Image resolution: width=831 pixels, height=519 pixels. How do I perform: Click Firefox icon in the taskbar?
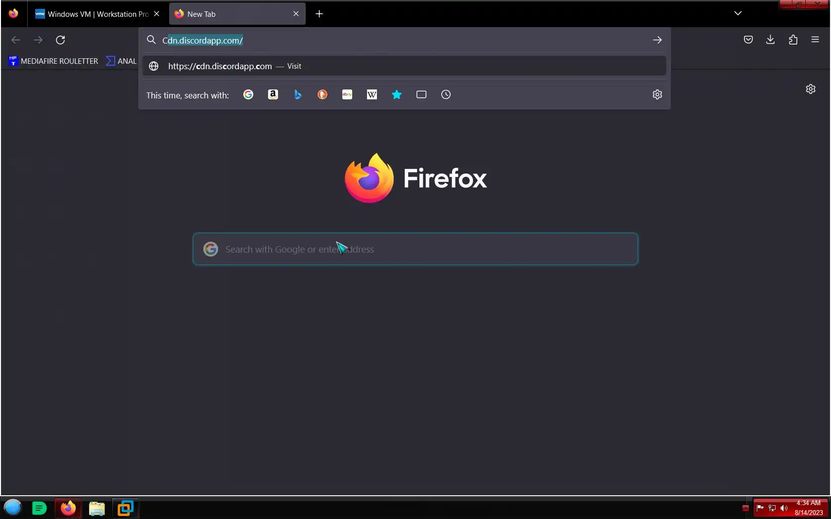pyautogui.click(x=68, y=508)
